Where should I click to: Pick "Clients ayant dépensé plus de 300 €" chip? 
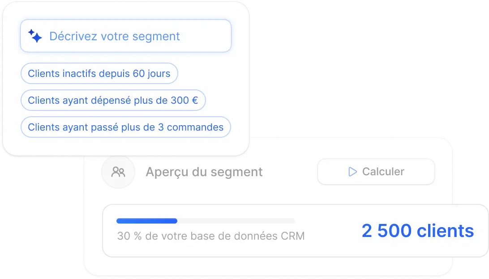pos(113,100)
